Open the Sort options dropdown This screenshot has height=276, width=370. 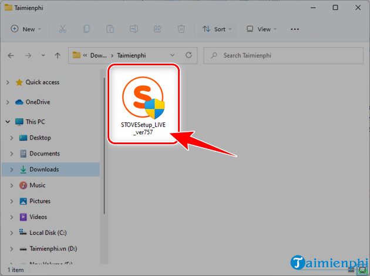tap(217, 29)
